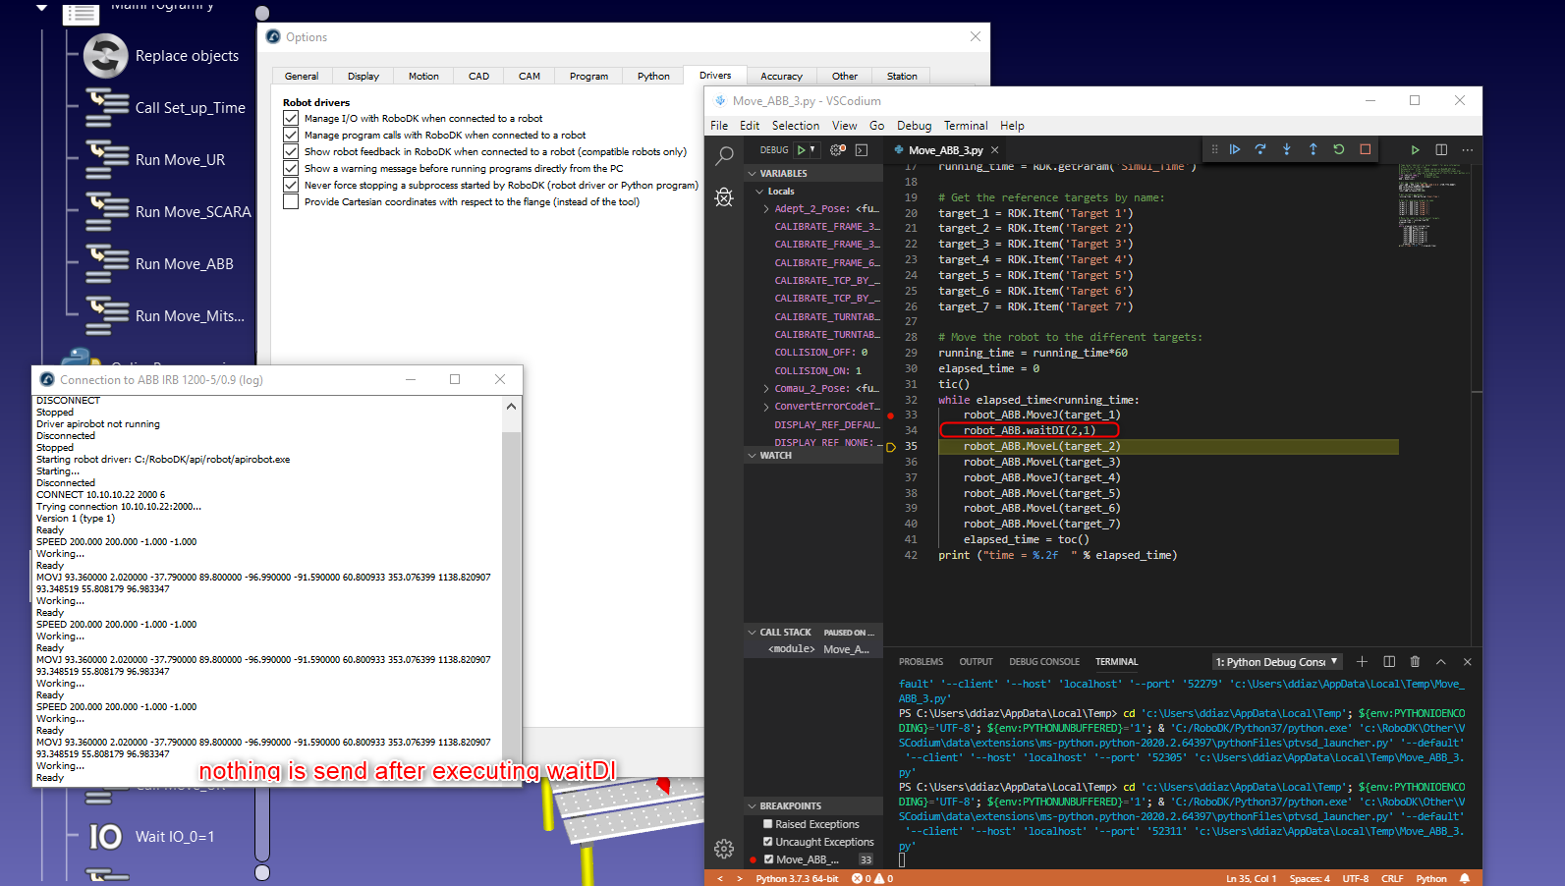Toggle Show robot feedback in RoboDK checkbox
The height and width of the screenshot is (886, 1565).
[291, 151]
